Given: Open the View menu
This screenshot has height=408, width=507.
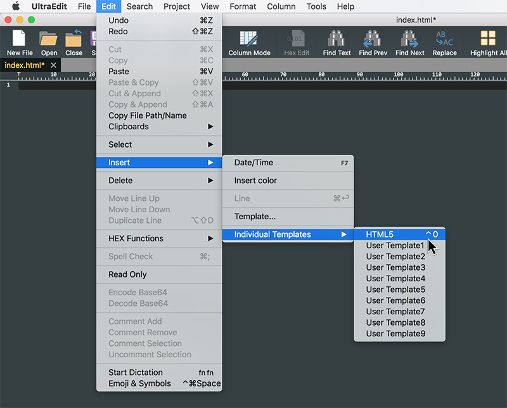Looking at the screenshot, I should pos(210,6).
